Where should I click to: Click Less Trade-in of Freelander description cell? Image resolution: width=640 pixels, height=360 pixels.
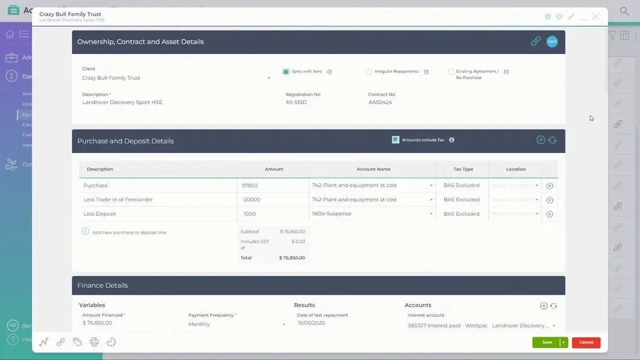[x=158, y=199]
